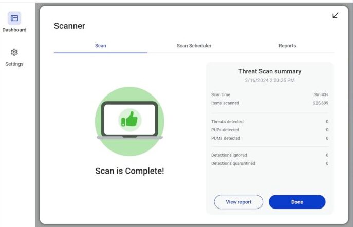
Task: Open the Settings gear icon
Action: (x=14, y=52)
